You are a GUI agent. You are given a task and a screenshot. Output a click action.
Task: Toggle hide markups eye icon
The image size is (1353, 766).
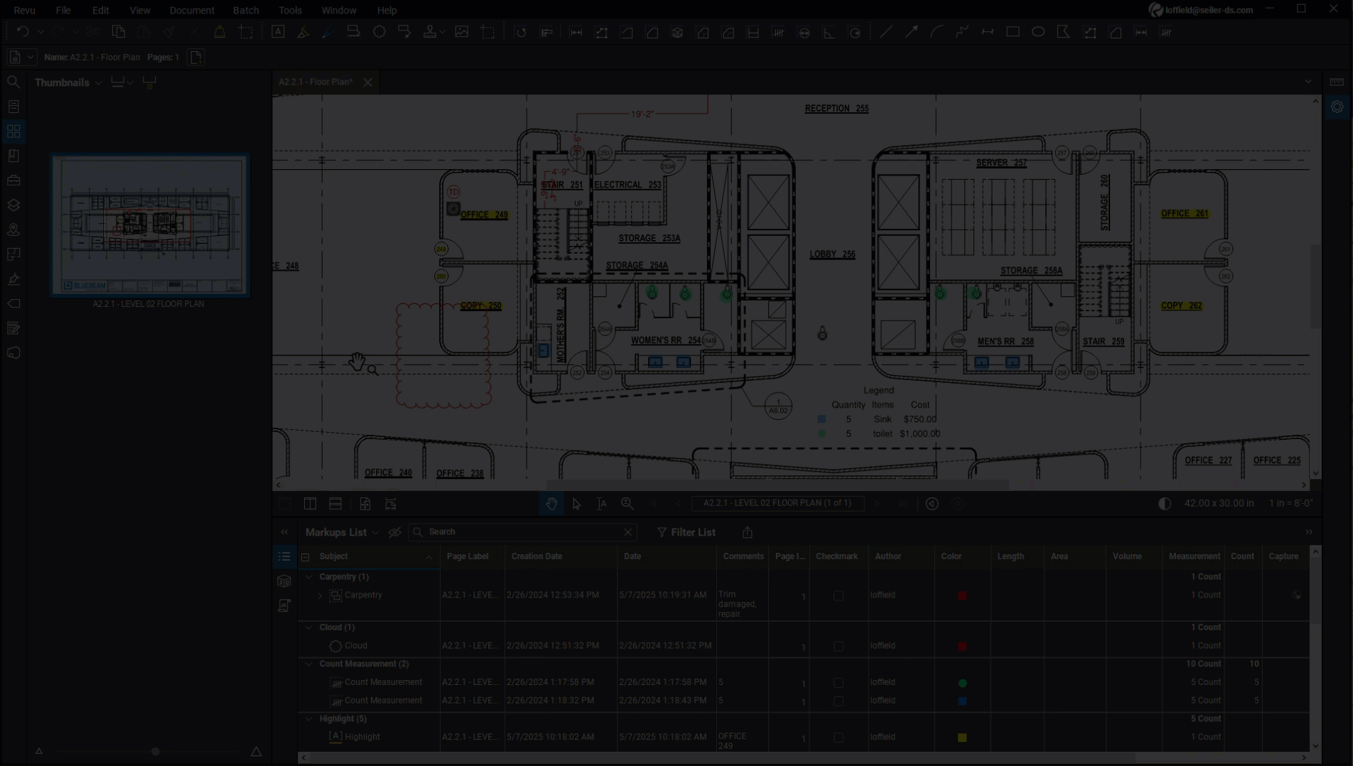tap(395, 532)
